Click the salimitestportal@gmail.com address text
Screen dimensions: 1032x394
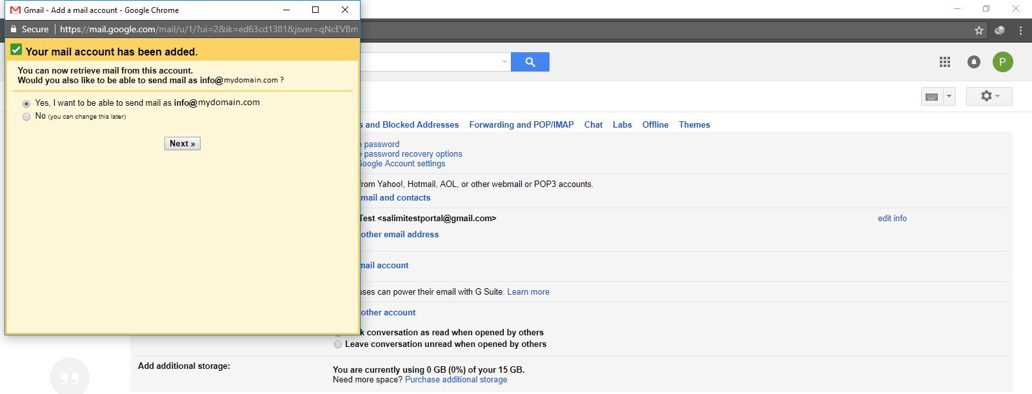click(x=437, y=219)
